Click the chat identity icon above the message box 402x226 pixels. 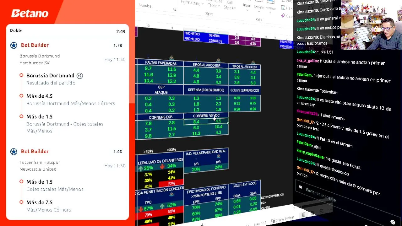coord(301,188)
